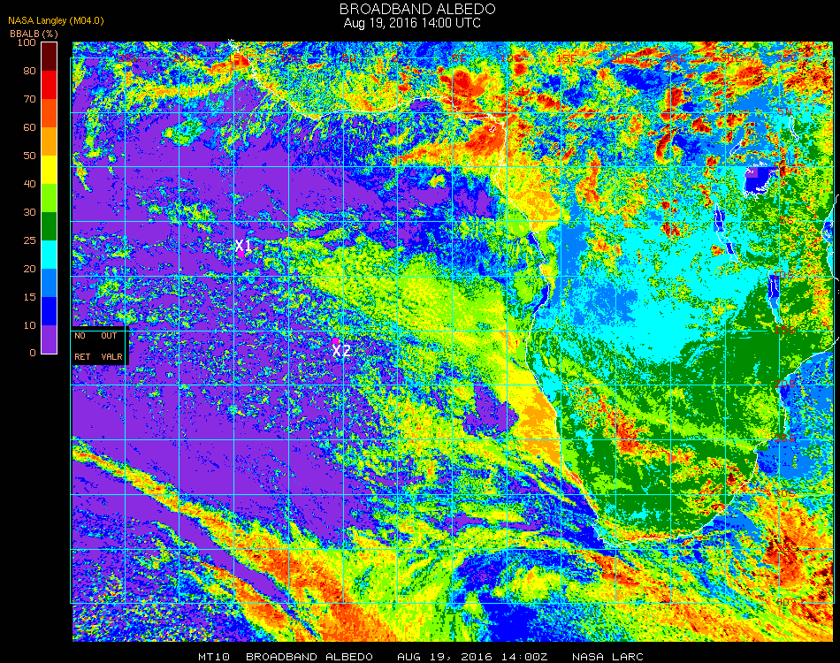Image resolution: width=840 pixels, height=663 pixels.
Task: Click the NASA Langley (M04.0) label
Action: click(57, 20)
